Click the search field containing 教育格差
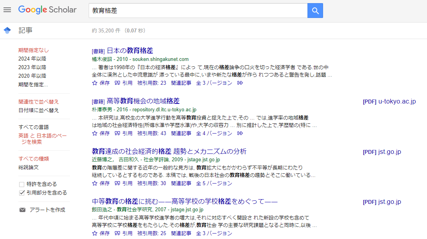 pyautogui.click(x=198, y=11)
